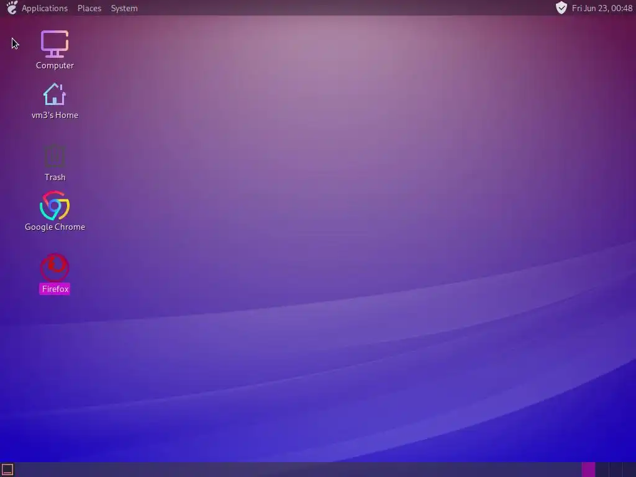The height and width of the screenshot is (477, 636).
Task: Switch to the last workspace in switcher
Action: pyautogui.click(x=629, y=470)
